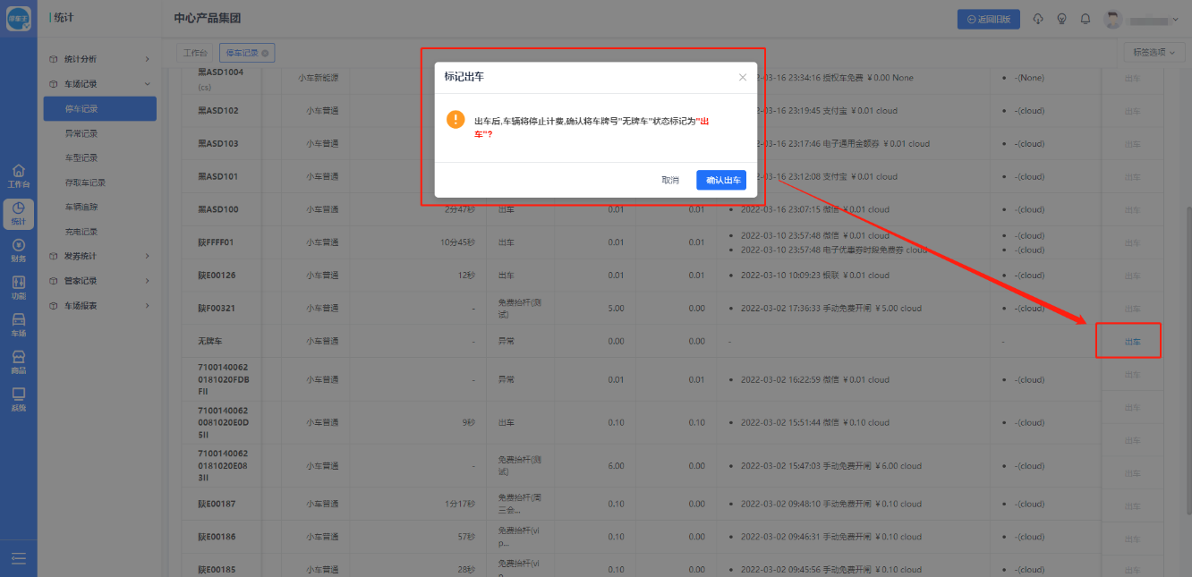The height and width of the screenshot is (577, 1192).
Task: Click 出车 in the 无牌车 row
Action: (x=1132, y=342)
